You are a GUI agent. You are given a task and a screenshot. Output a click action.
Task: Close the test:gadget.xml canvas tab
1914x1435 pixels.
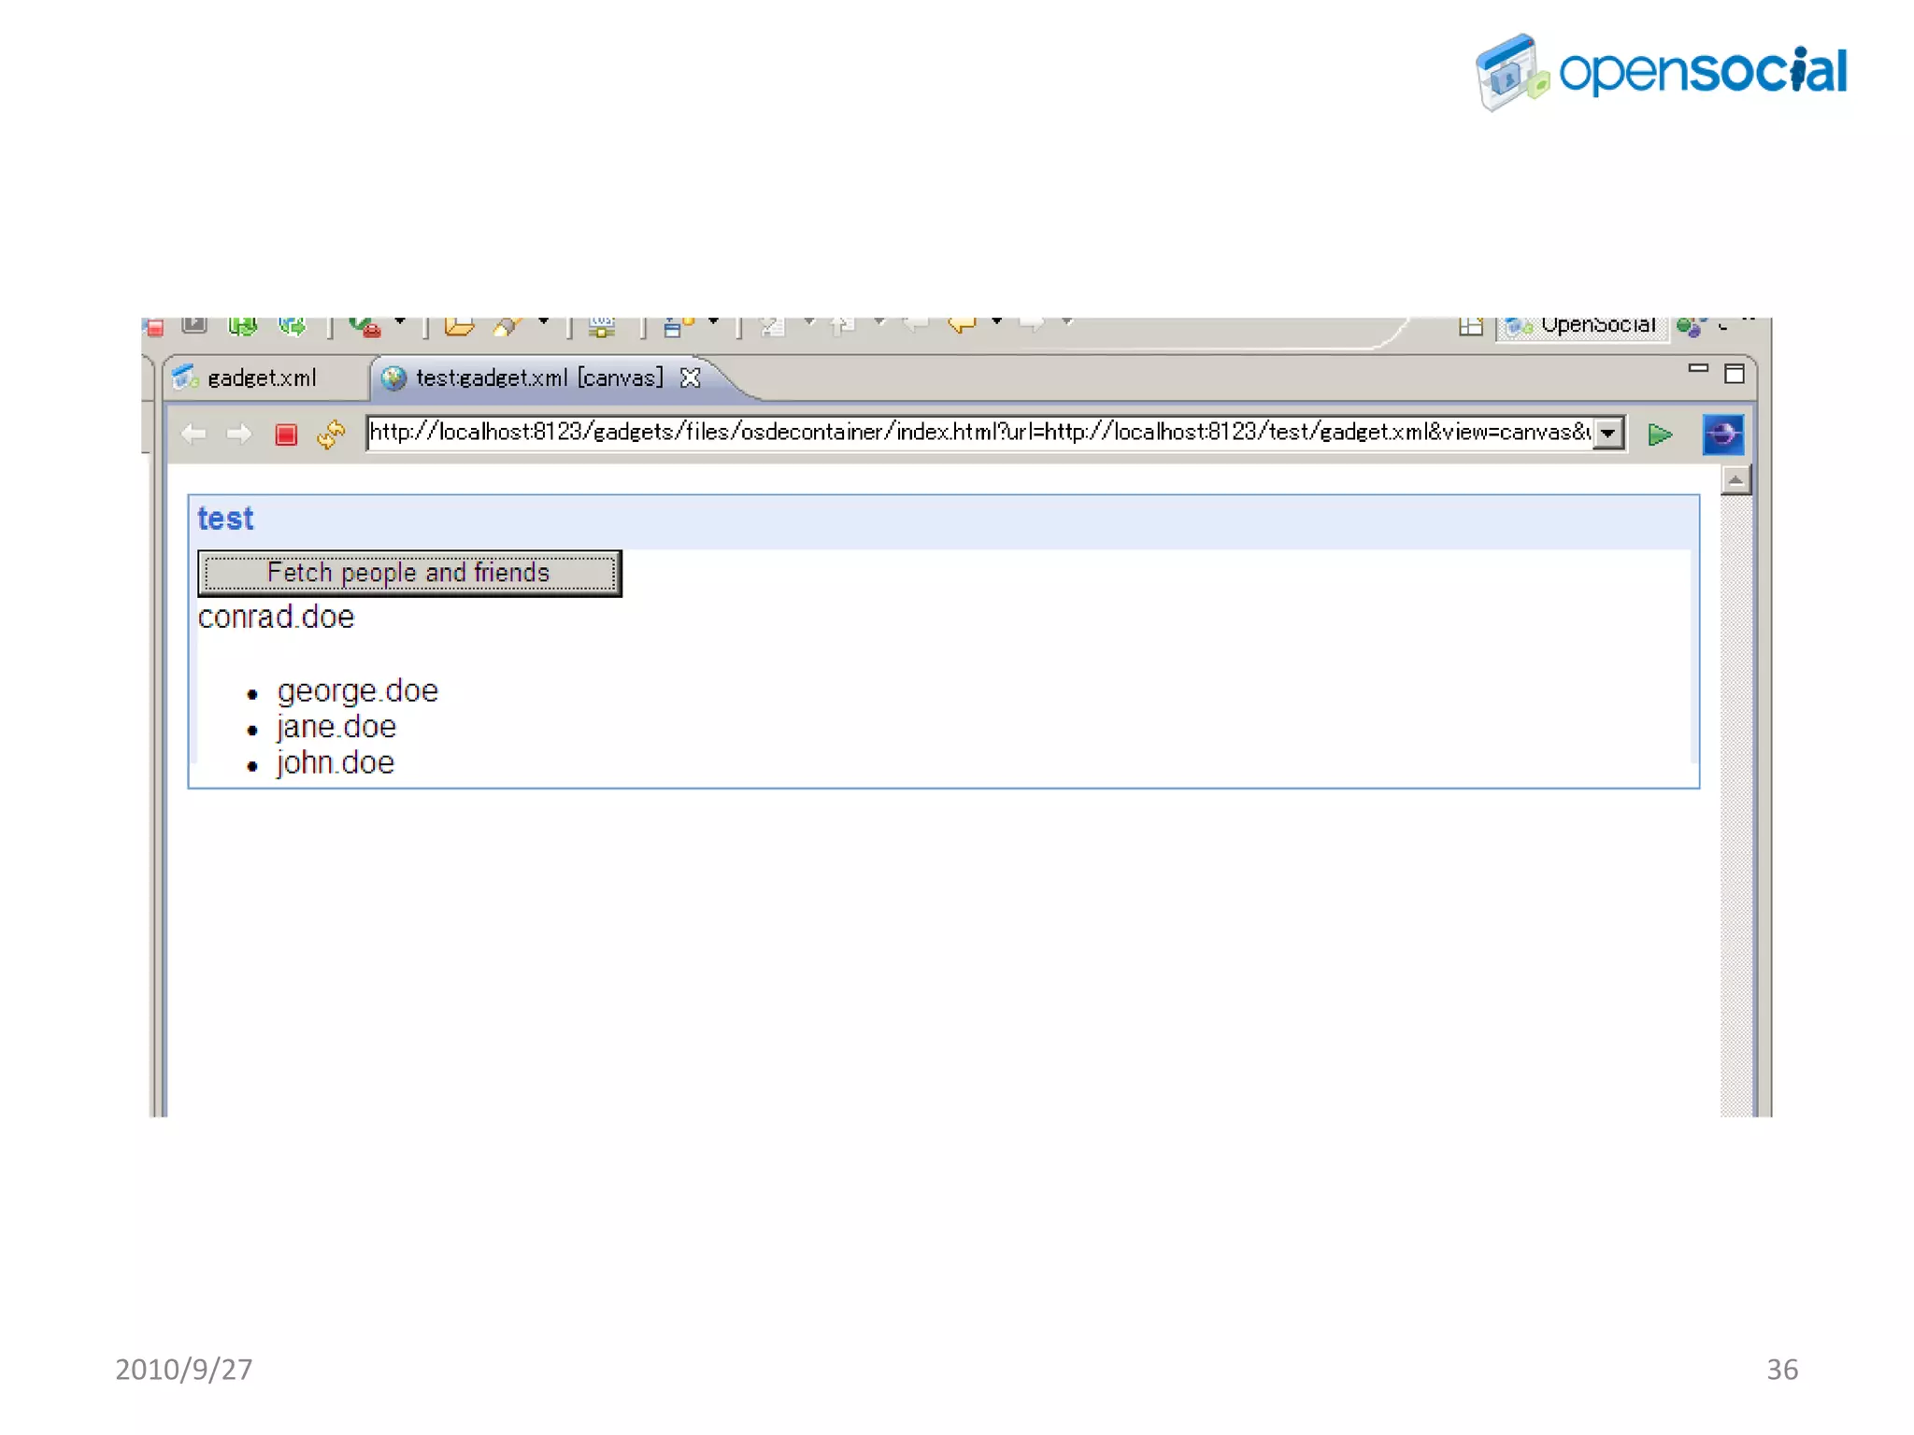[690, 377]
